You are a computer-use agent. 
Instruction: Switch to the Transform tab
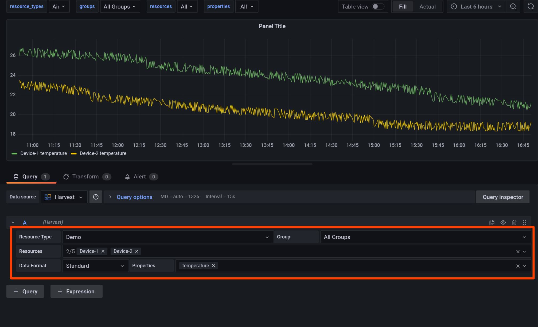(x=85, y=176)
